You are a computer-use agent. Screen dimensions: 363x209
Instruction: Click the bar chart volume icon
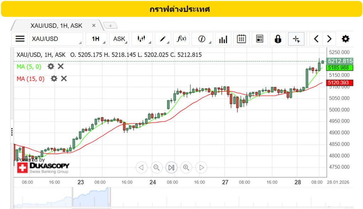click(x=223, y=39)
